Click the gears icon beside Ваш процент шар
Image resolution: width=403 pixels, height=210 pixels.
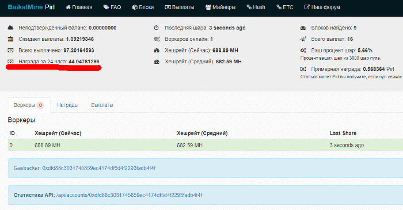pos(303,50)
